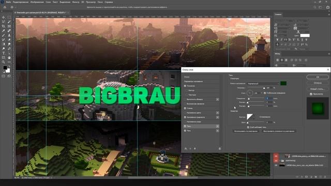Switch to the Символ panel tab
331x186 pixels.
pos(278,14)
